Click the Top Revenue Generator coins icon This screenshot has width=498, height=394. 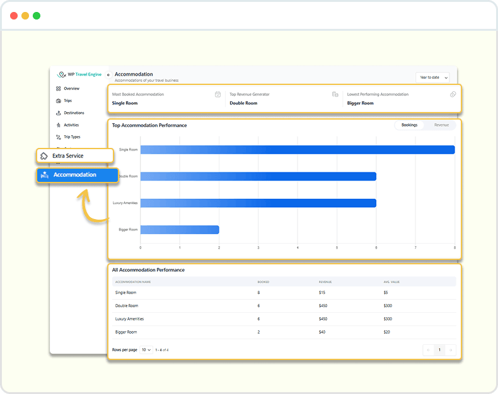335,94
